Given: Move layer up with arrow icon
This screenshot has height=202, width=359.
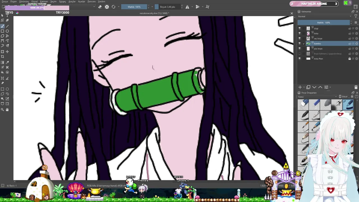Looking at the screenshot, I should (320, 87).
